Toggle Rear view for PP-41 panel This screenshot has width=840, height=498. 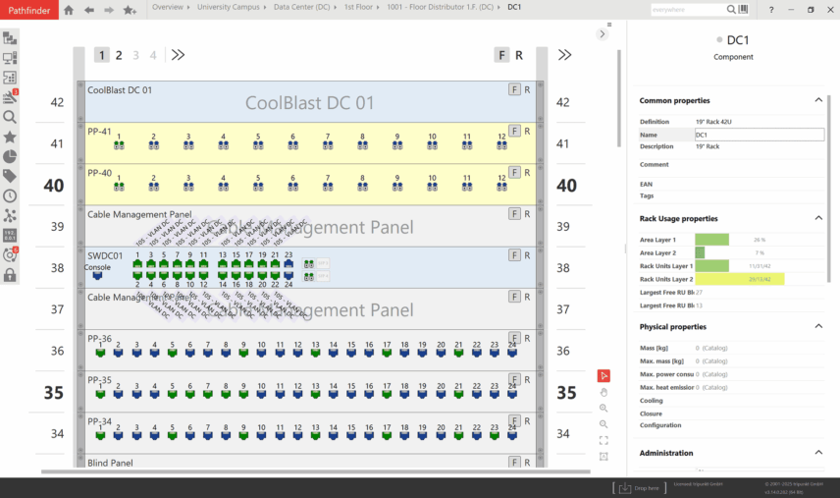pos(527,131)
